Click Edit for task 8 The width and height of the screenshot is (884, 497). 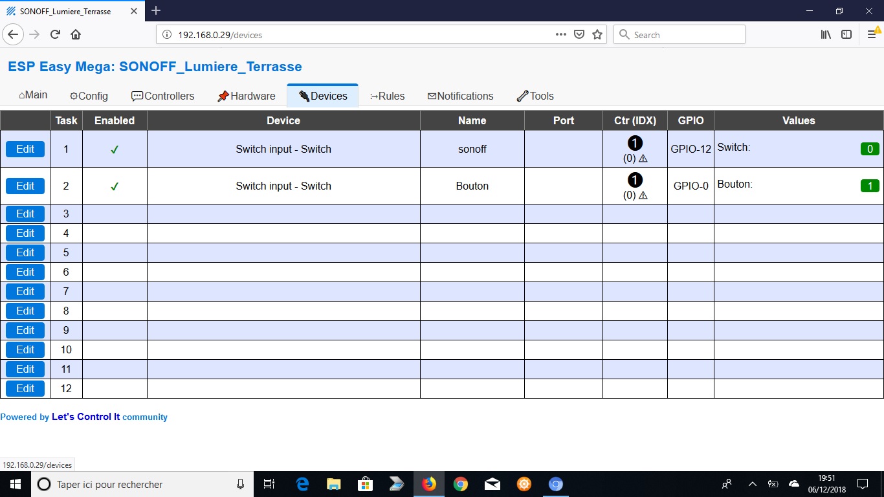[x=25, y=311]
